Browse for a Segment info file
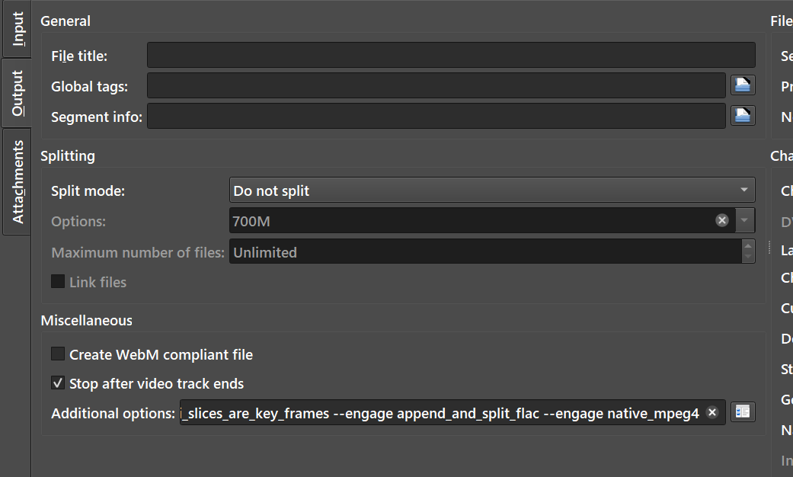Viewport: 793px width, 477px height. pyautogui.click(x=742, y=116)
